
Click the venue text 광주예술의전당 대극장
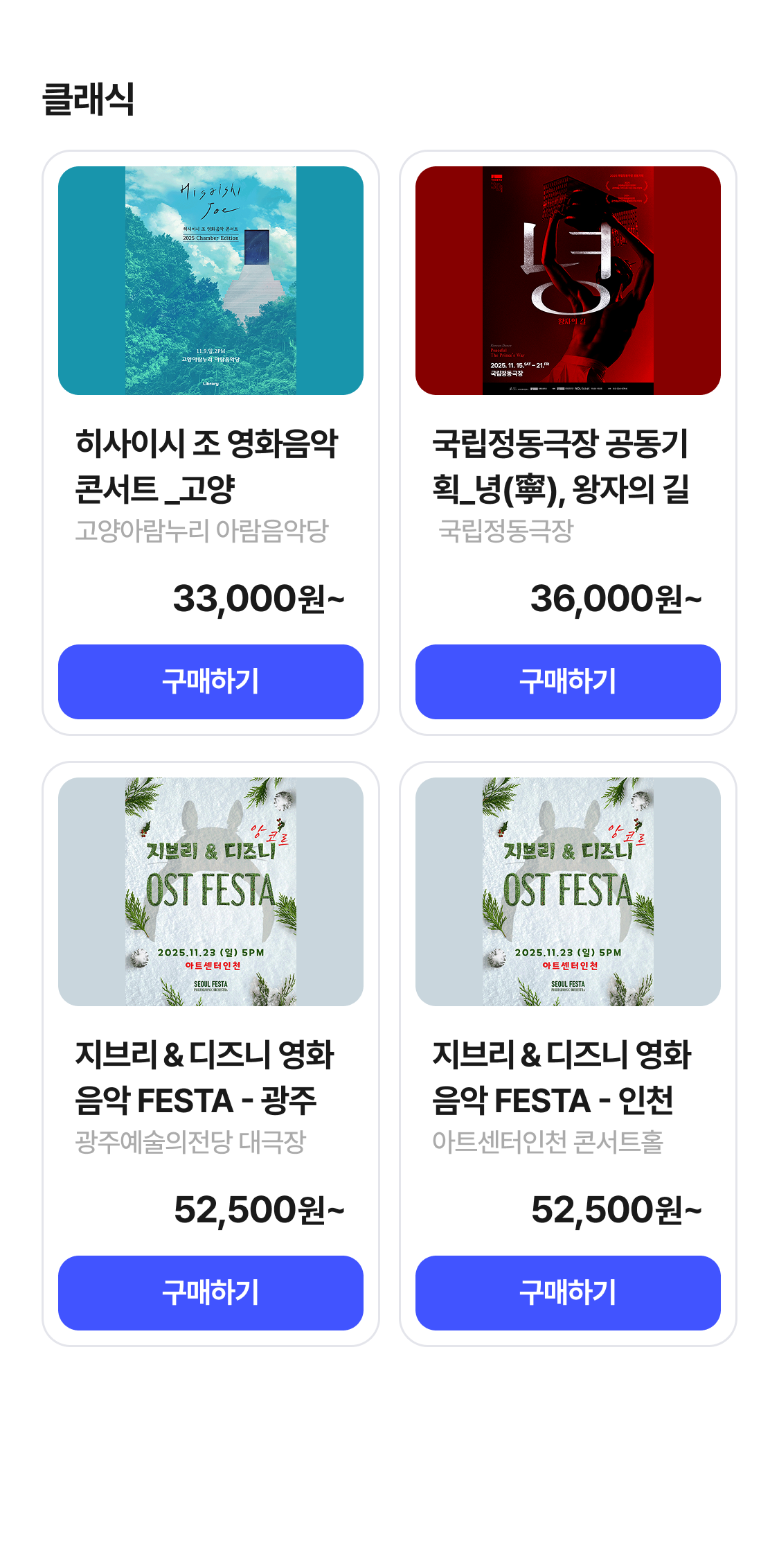pyautogui.click(x=190, y=1142)
